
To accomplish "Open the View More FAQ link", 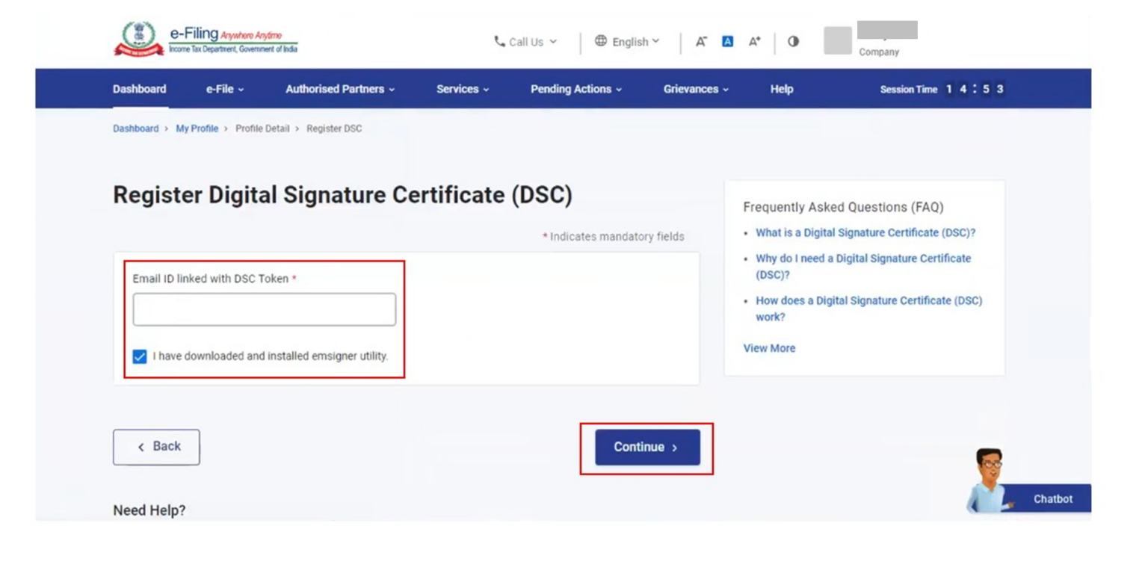I will tap(769, 348).
